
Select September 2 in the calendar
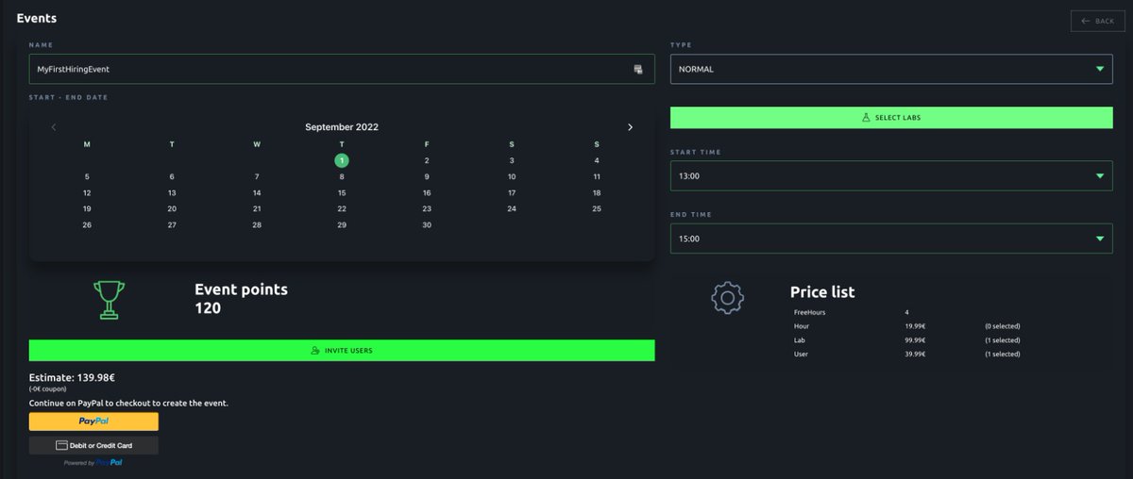[x=427, y=160]
